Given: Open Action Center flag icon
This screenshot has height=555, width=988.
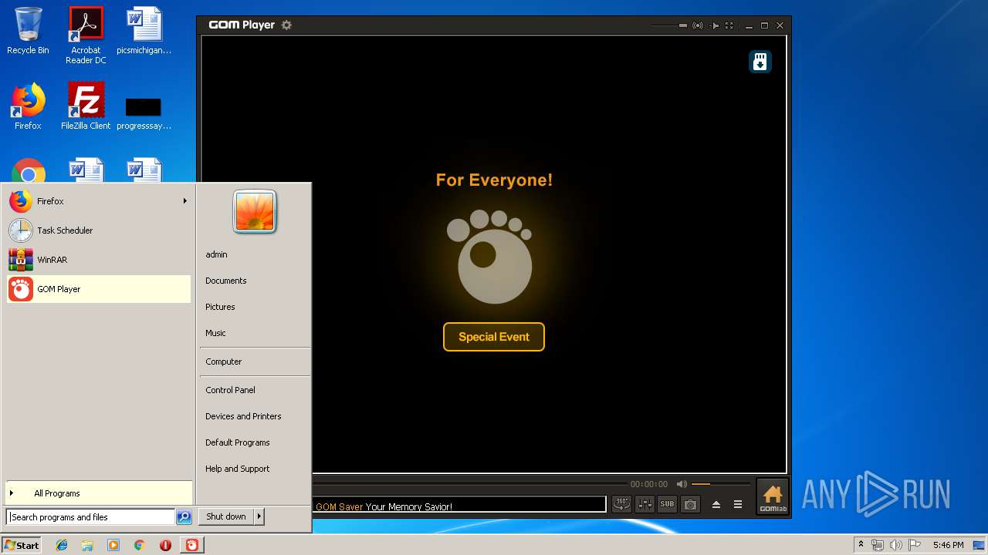Looking at the screenshot, I should [x=915, y=545].
